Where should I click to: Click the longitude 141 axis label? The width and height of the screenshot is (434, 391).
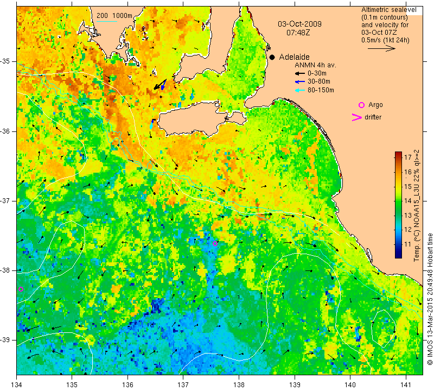[406, 385]
